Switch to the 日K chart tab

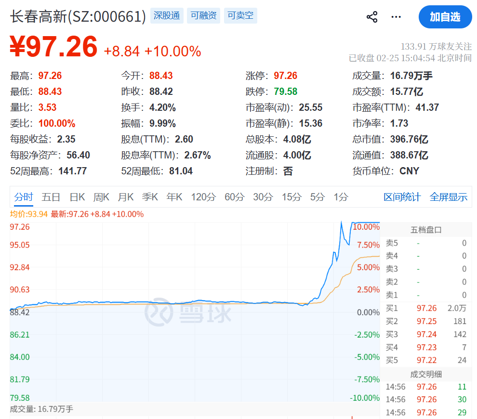77,197
